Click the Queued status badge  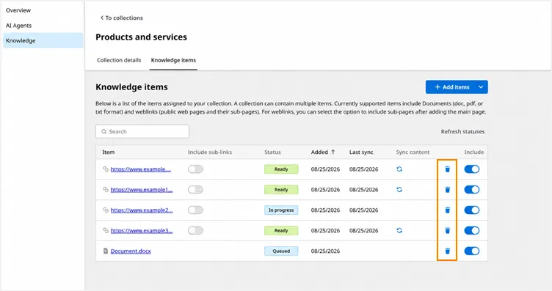[x=281, y=251]
